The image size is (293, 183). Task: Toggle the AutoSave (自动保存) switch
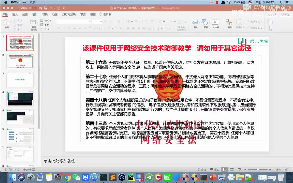[x=33, y=8]
